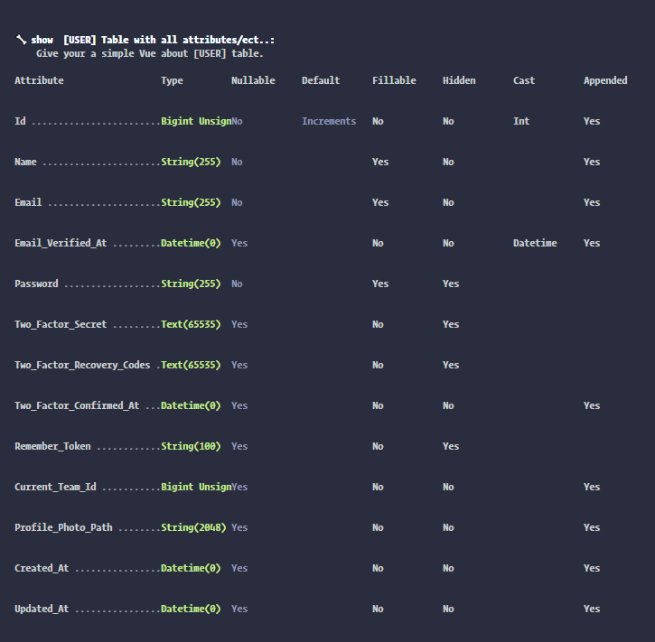Select the 'Cast' column header
Viewport: 655px width, 642px height.
(x=524, y=80)
